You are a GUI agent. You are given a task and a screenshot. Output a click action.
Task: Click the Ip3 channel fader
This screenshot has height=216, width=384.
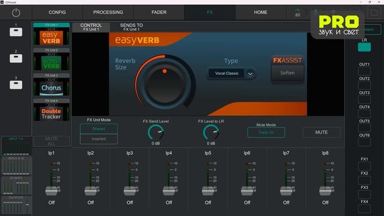[x=130, y=191]
